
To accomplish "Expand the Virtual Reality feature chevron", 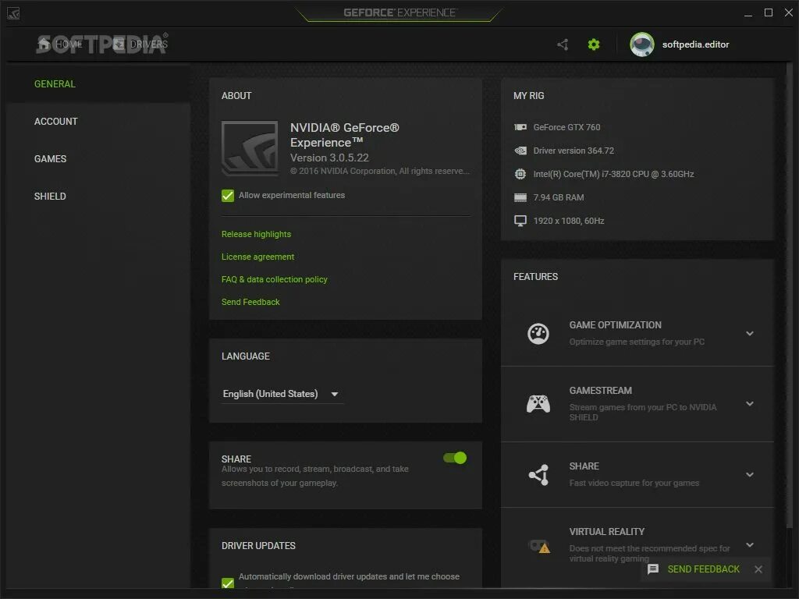I will (750, 545).
